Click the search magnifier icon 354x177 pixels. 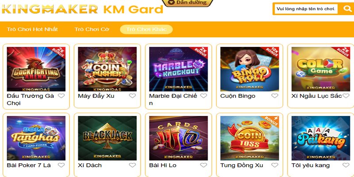[347, 9]
